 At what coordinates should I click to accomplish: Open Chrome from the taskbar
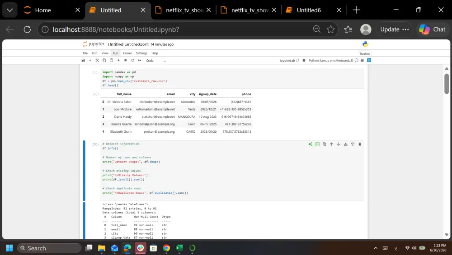tap(166, 248)
